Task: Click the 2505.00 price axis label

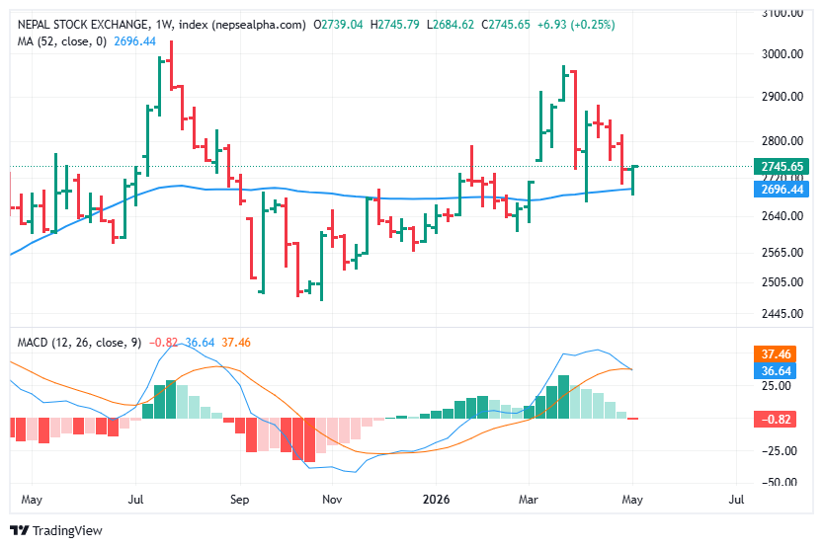Action: [782, 282]
